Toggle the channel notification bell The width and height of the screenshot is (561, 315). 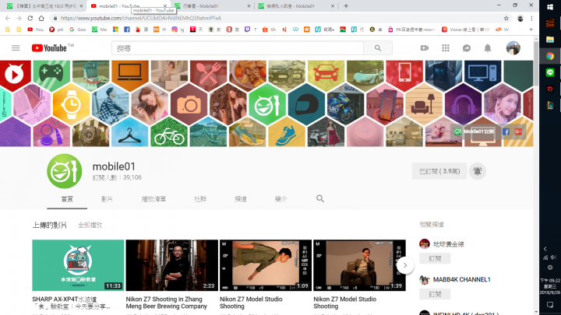478,171
